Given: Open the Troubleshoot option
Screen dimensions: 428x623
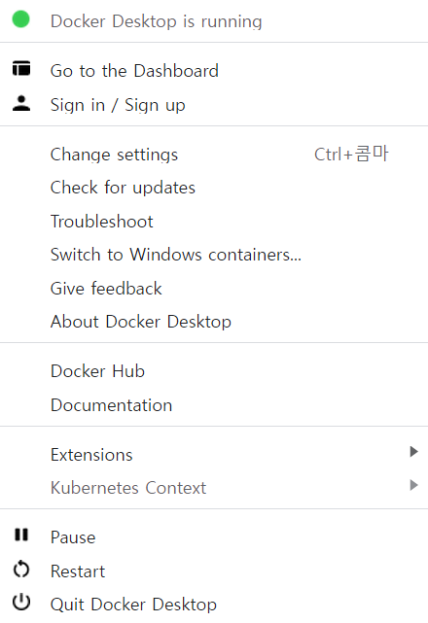Looking at the screenshot, I should [214, 222].
